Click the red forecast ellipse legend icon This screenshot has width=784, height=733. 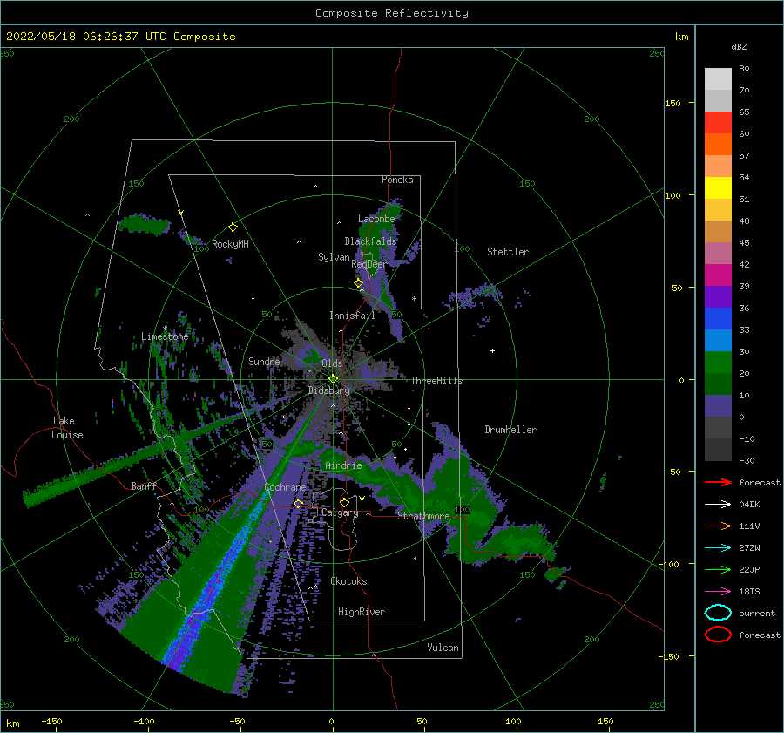click(718, 635)
